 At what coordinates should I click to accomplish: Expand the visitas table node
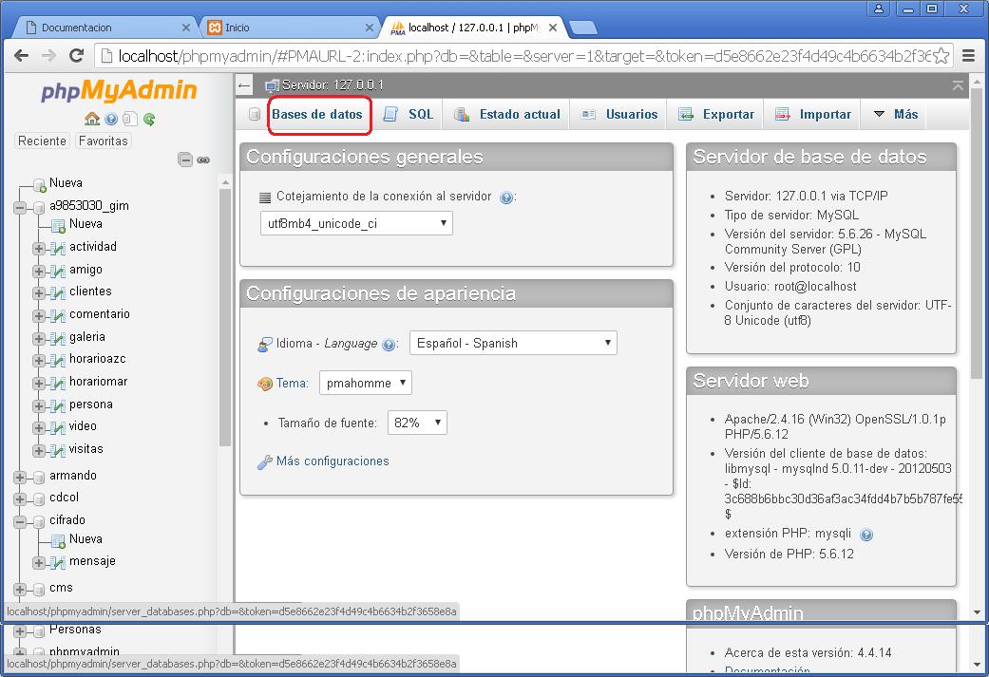pyautogui.click(x=39, y=451)
